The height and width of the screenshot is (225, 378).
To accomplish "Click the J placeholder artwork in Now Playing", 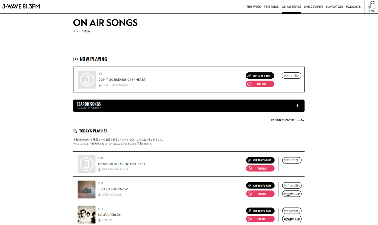I will 87,80.
